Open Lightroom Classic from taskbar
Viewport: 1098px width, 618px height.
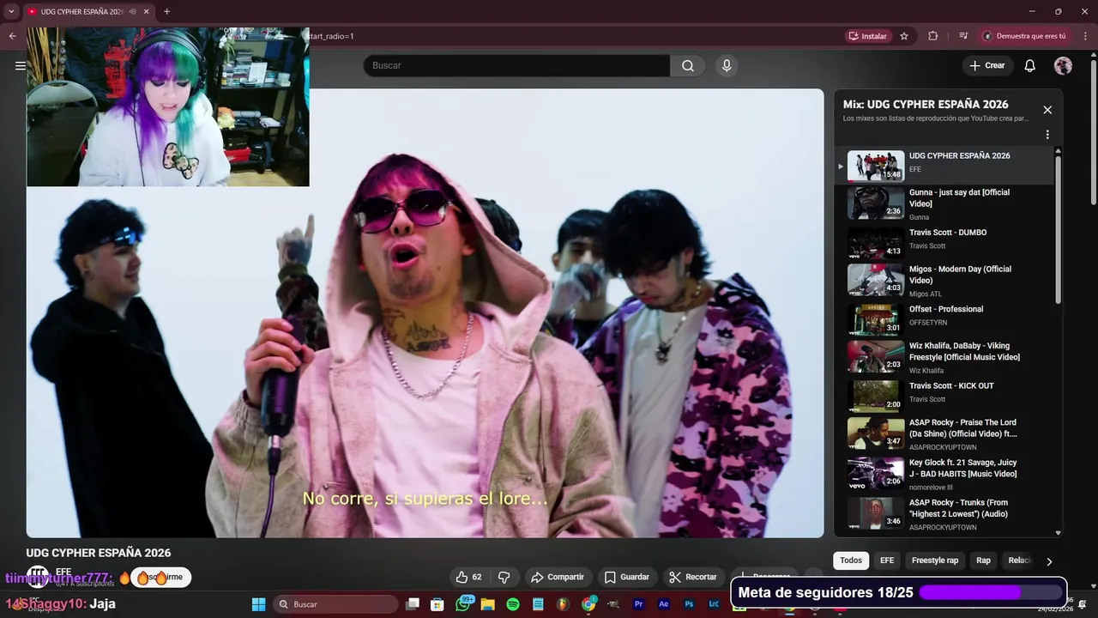click(x=714, y=604)
